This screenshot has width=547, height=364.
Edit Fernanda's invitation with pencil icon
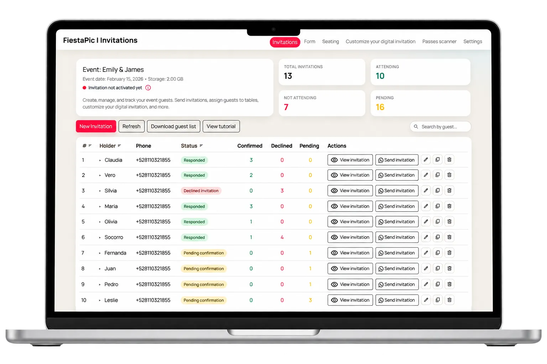click(426, 253)
